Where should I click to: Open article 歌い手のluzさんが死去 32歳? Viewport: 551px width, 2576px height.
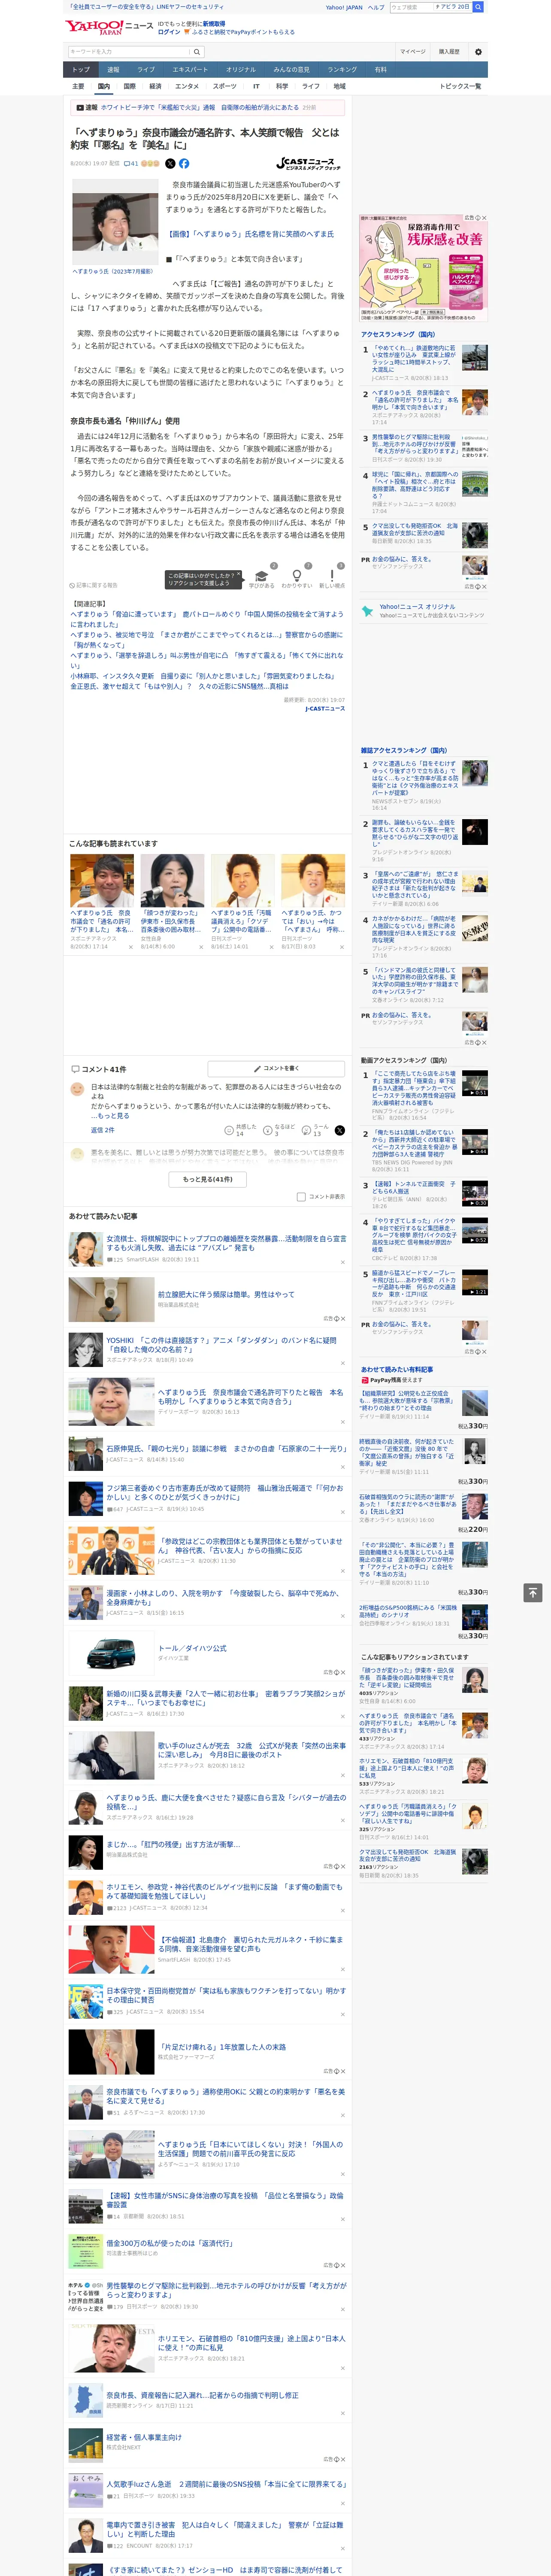pyautogui.click(x=251, y=1750)
